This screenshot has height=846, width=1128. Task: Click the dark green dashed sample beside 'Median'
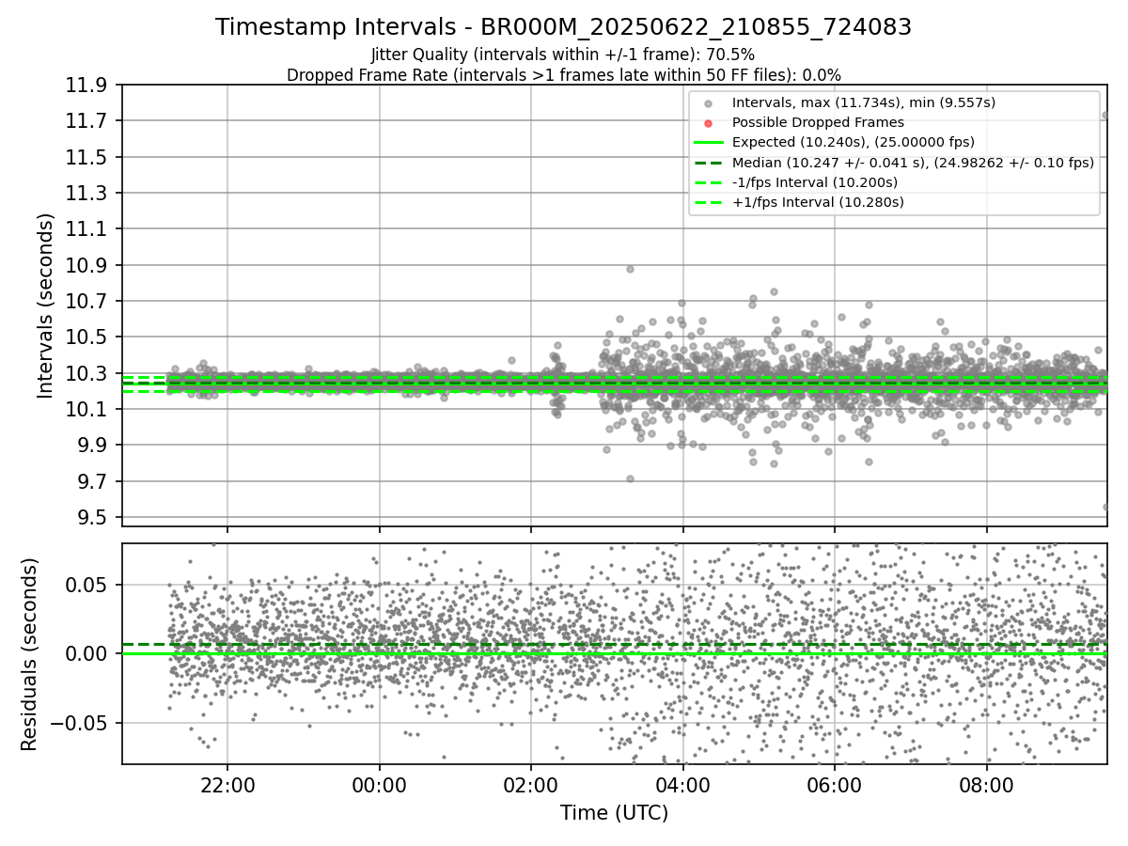click(x=708, y=163)
